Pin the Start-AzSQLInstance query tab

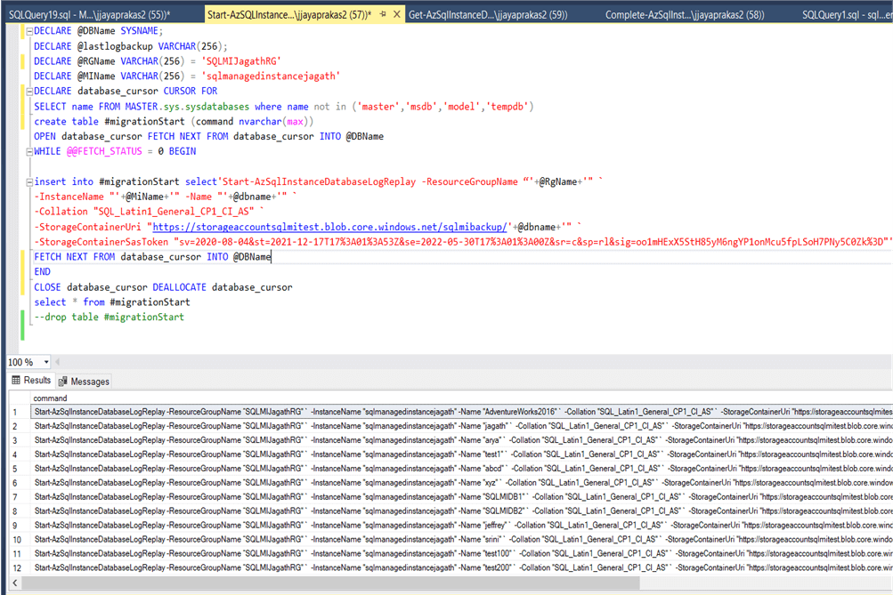pos(382,14)
